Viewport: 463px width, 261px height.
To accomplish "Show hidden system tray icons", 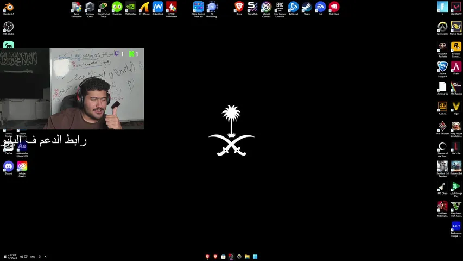I will (45, 257).
